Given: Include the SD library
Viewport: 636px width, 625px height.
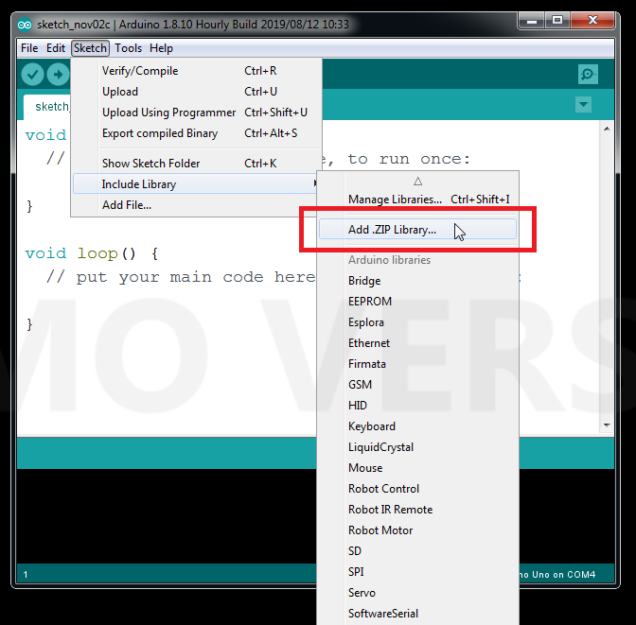Looking at the screenshot, I should [x=417, y=551].
